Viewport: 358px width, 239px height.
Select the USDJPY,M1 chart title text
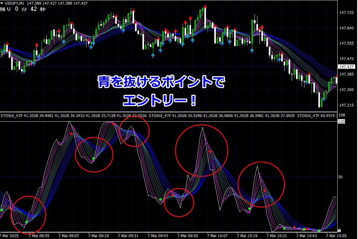click(x=14, y=3)
